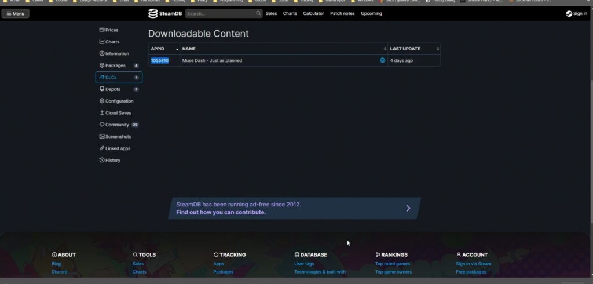Open Sales link under TOOLS
Viewport: 593px width, 284px height.
(x=138, y=264)
